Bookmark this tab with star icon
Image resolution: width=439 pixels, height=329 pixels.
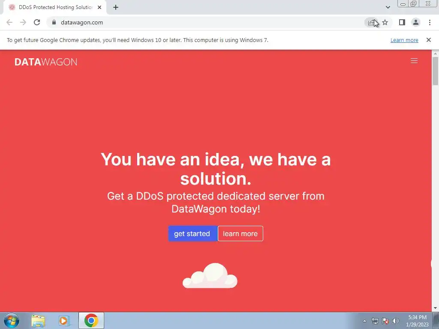[x=385, y=22]
